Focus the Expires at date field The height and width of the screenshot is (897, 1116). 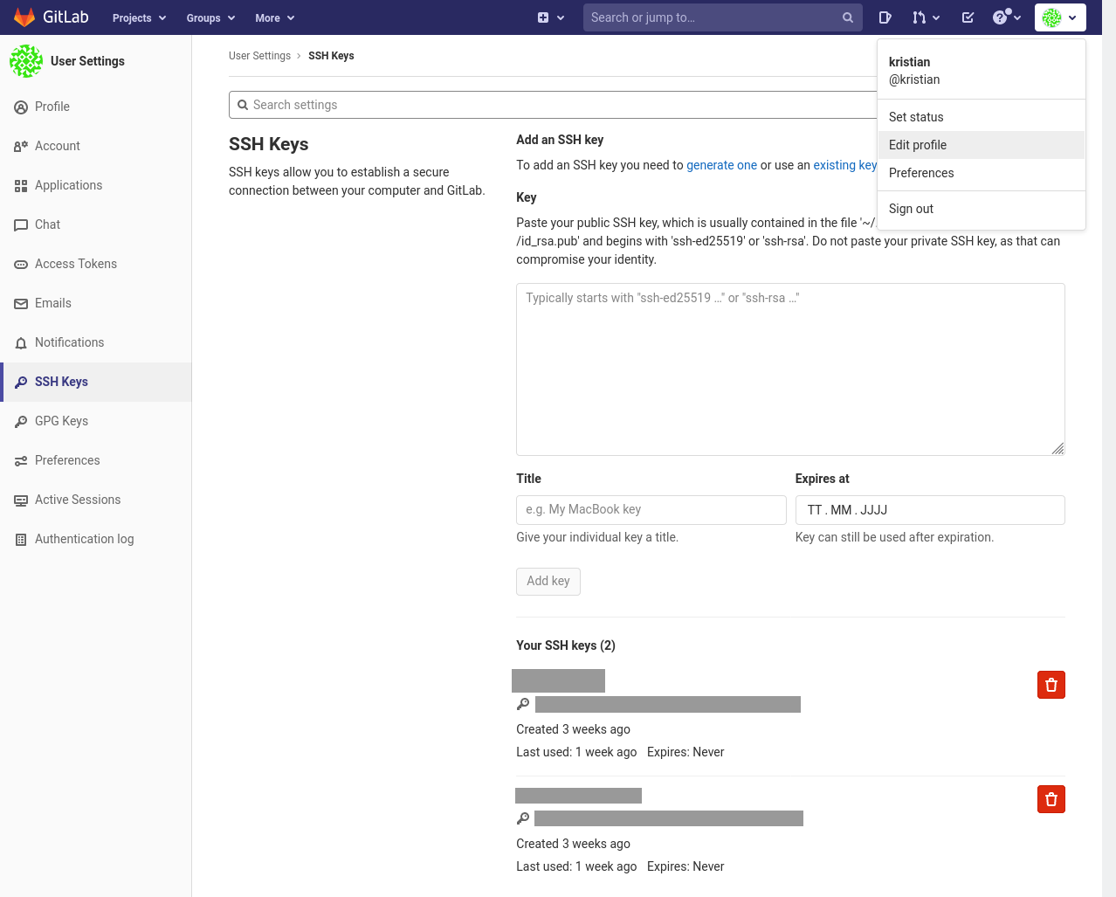pyautogui.click(x=929, y=510)
